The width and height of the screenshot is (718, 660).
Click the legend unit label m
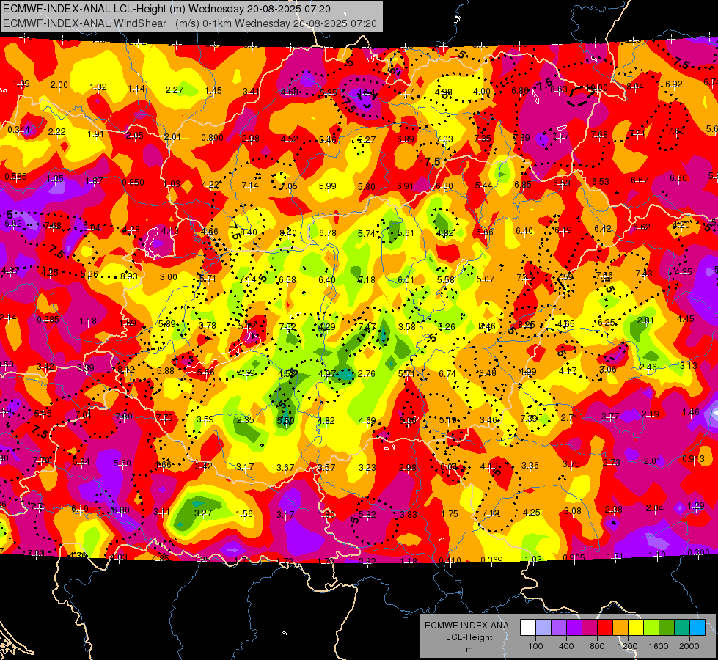point(469,650)
